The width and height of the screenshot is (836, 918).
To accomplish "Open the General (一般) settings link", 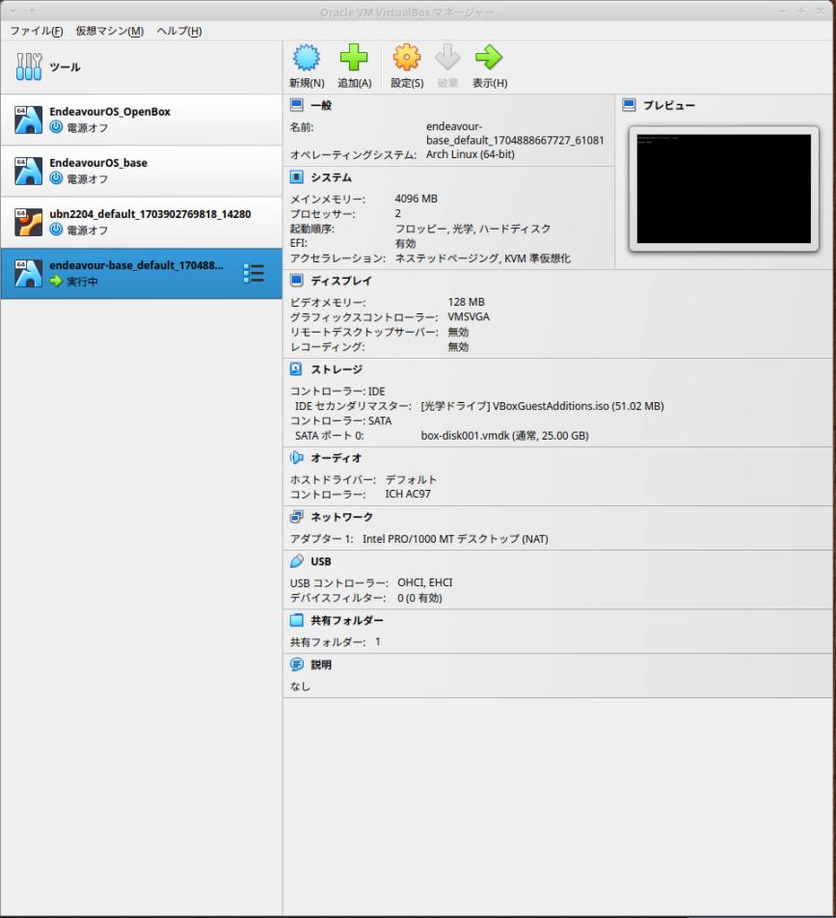I will [321, 105].
